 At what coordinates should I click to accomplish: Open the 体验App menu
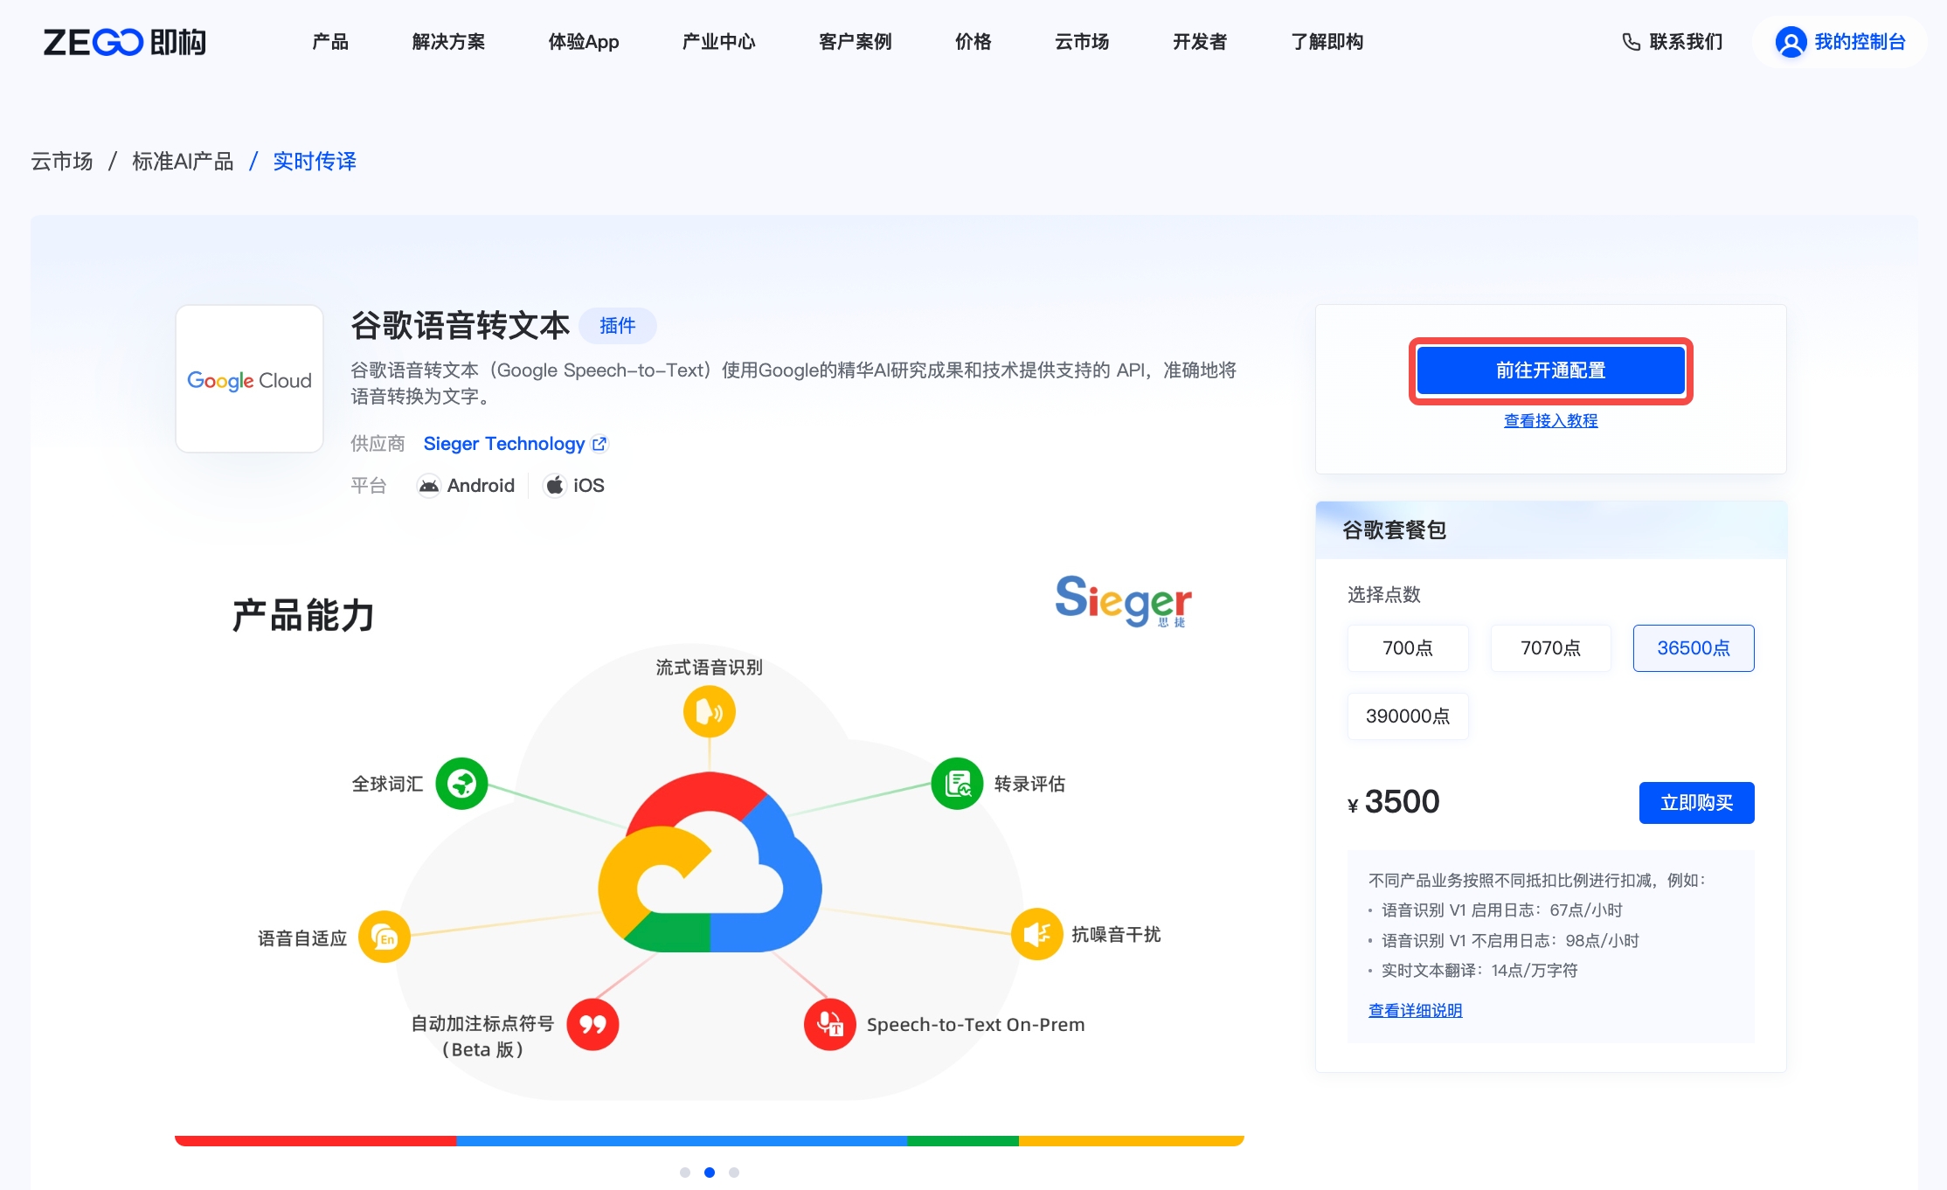tap(584, 42)
